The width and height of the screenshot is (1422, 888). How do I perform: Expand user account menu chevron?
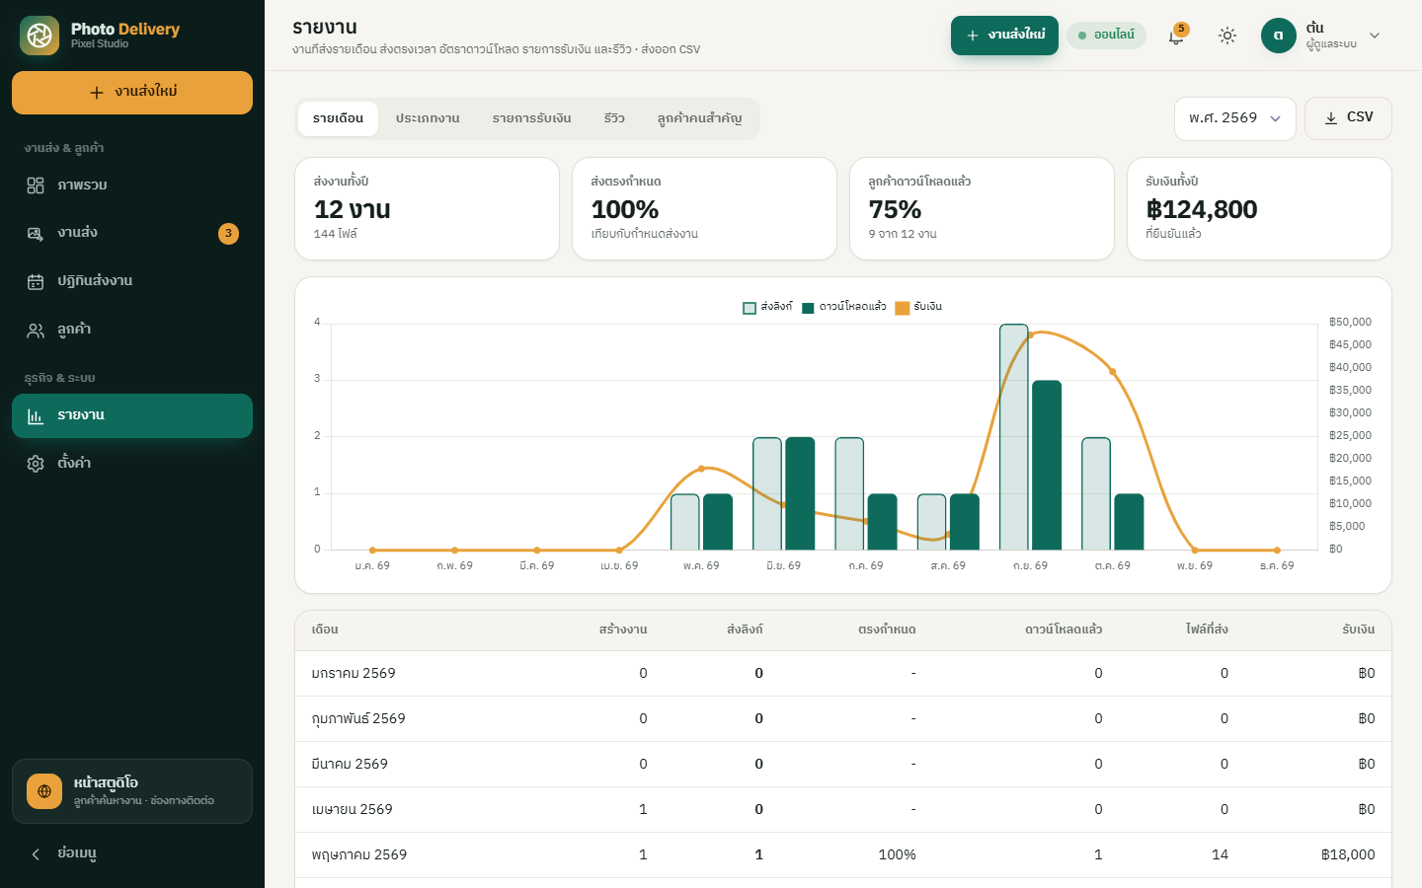1375,36
